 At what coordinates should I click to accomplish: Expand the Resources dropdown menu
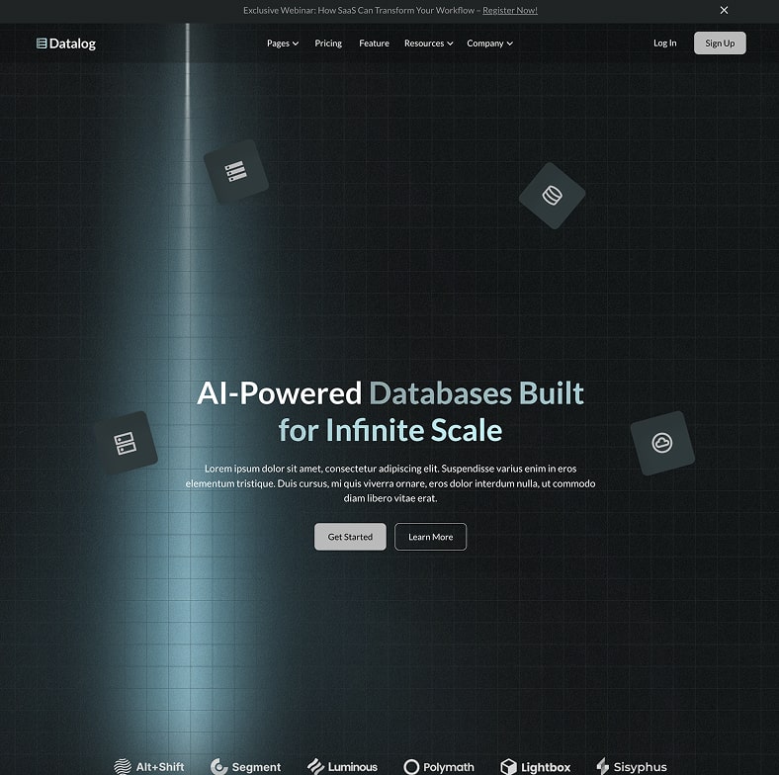(x=429, y=43)
